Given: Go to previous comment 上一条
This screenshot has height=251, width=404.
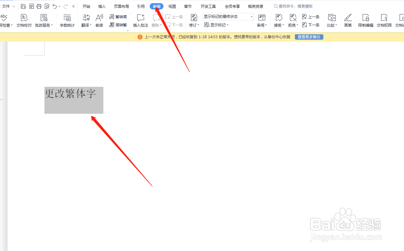Looking at the screenshot, I should (174, 17).
